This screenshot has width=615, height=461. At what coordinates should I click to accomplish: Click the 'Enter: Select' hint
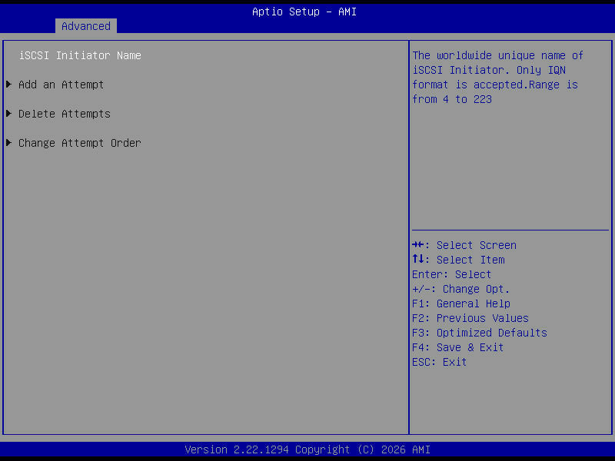(451, 274)
